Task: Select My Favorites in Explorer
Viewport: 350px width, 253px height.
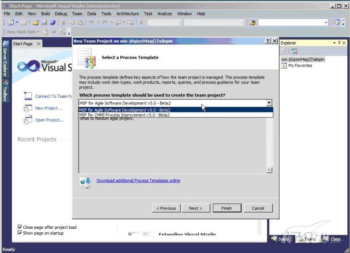Action: tap(300, 65)
